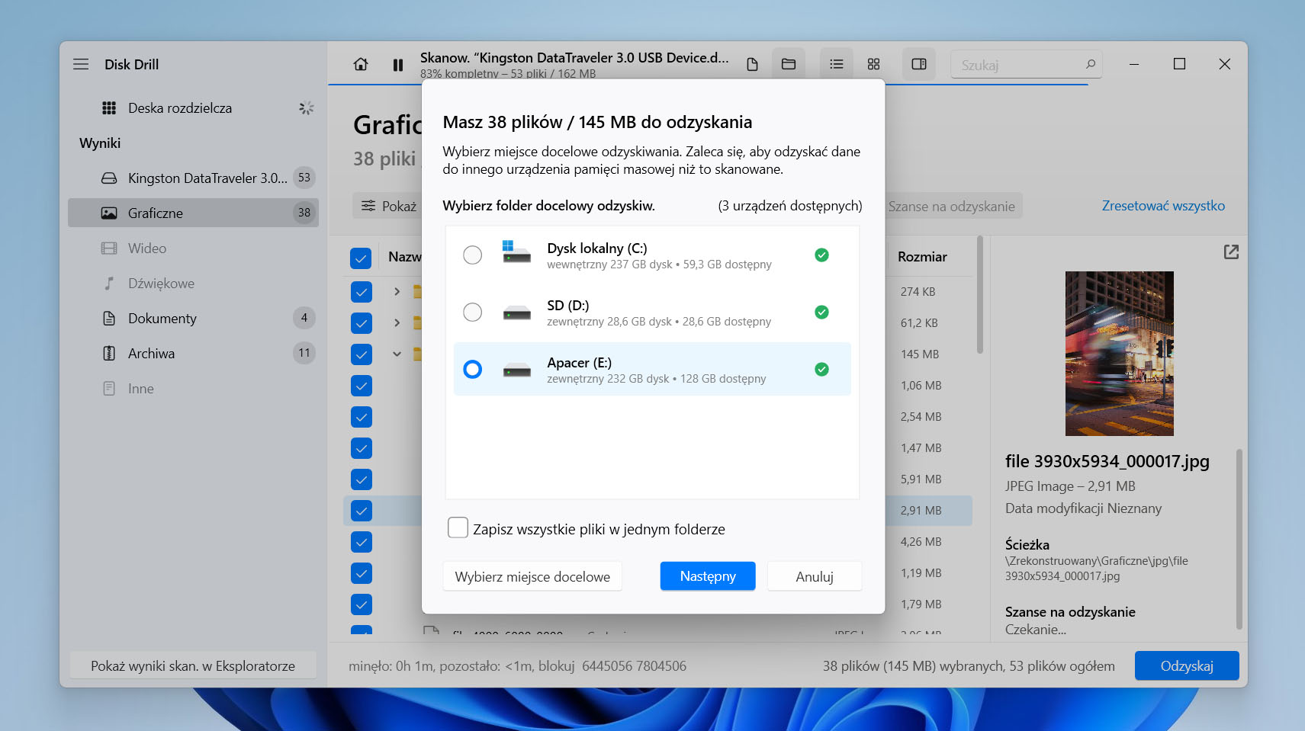This screenshot has width=1305, height=731.
Task: Enable Zapisz wszystkie pliki w jednym folderze
Action: [458, 527]
